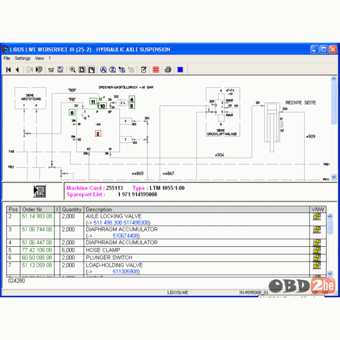Open the shopping cart icon
The height and width of the screenshot is (340, 340).
pyautogui.click(x=51, y=70)
